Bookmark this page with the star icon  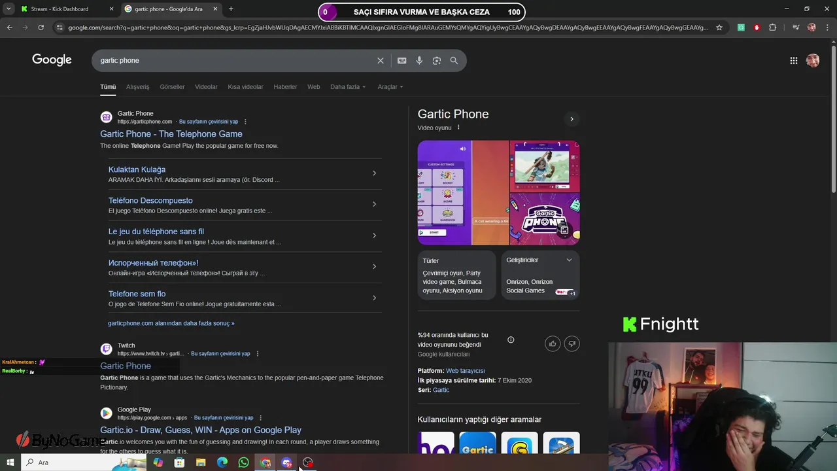pos(719,27)
